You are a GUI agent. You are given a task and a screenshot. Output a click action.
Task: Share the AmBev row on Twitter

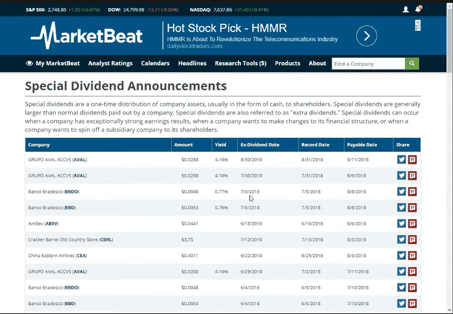point(401,223)
